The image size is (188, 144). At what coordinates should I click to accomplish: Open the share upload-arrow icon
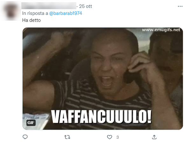coord(154,137)
